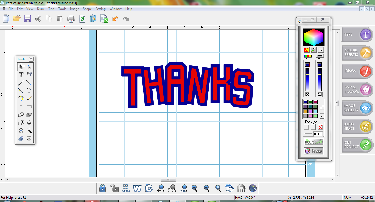
Task: Click the Save floppy disk icon
Action: pyautogui.click(x=27, y=18)
